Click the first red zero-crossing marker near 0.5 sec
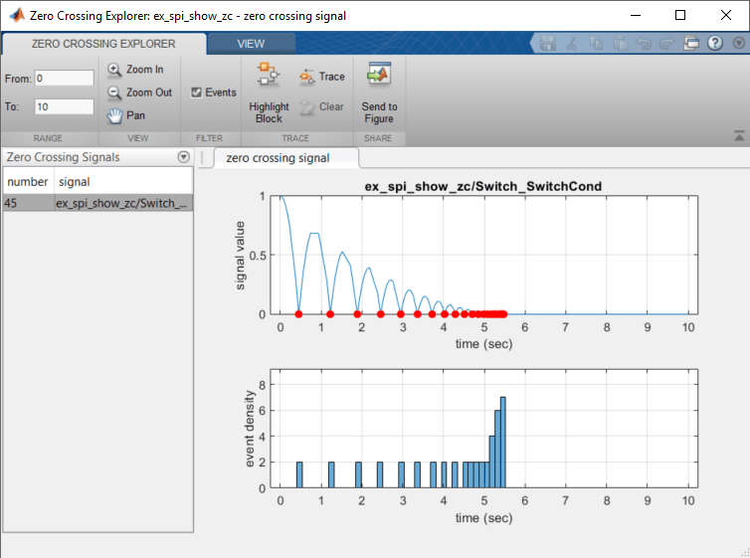The image size is (750, 558). (x=298, y=314)
